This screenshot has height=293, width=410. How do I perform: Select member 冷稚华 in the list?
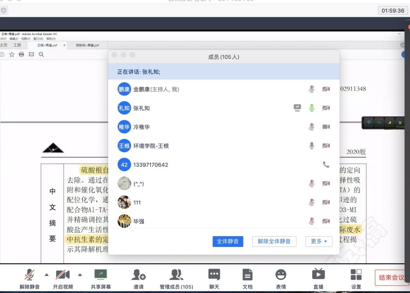click(x=141, y=127)
